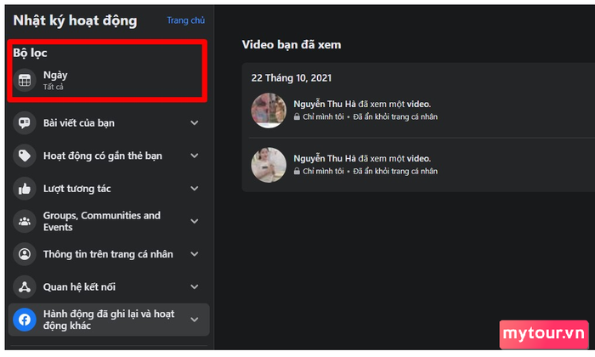595x357 pixels.
Task: Click lock privacy icon on second video entry
Action: pyautogui.click(x=297, y=172)
